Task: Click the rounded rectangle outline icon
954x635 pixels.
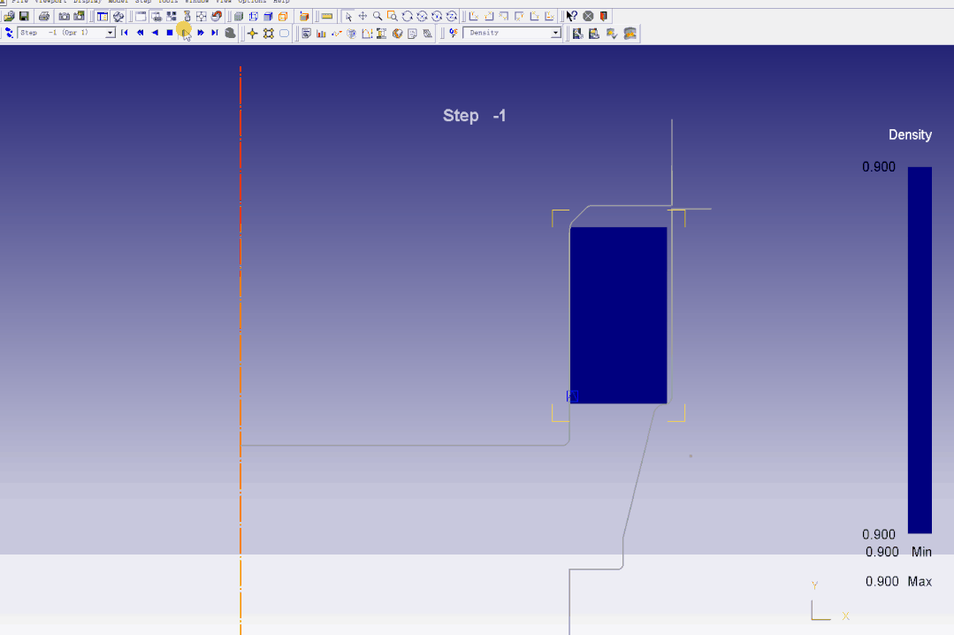Action: point(284,34)
